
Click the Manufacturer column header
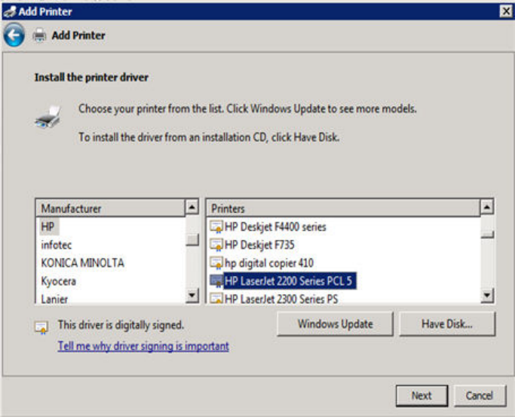(x=110, y=208)
